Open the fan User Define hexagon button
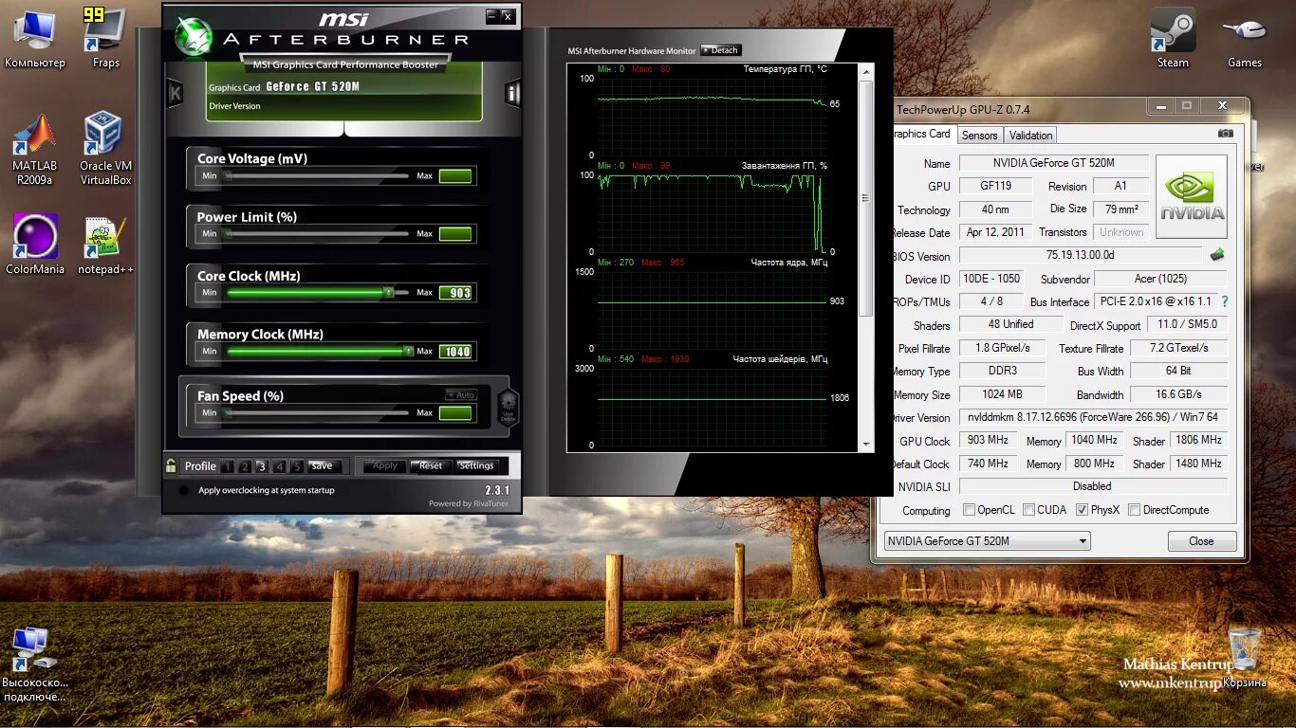Screen dimensions: 1296x728 (509, 406)
